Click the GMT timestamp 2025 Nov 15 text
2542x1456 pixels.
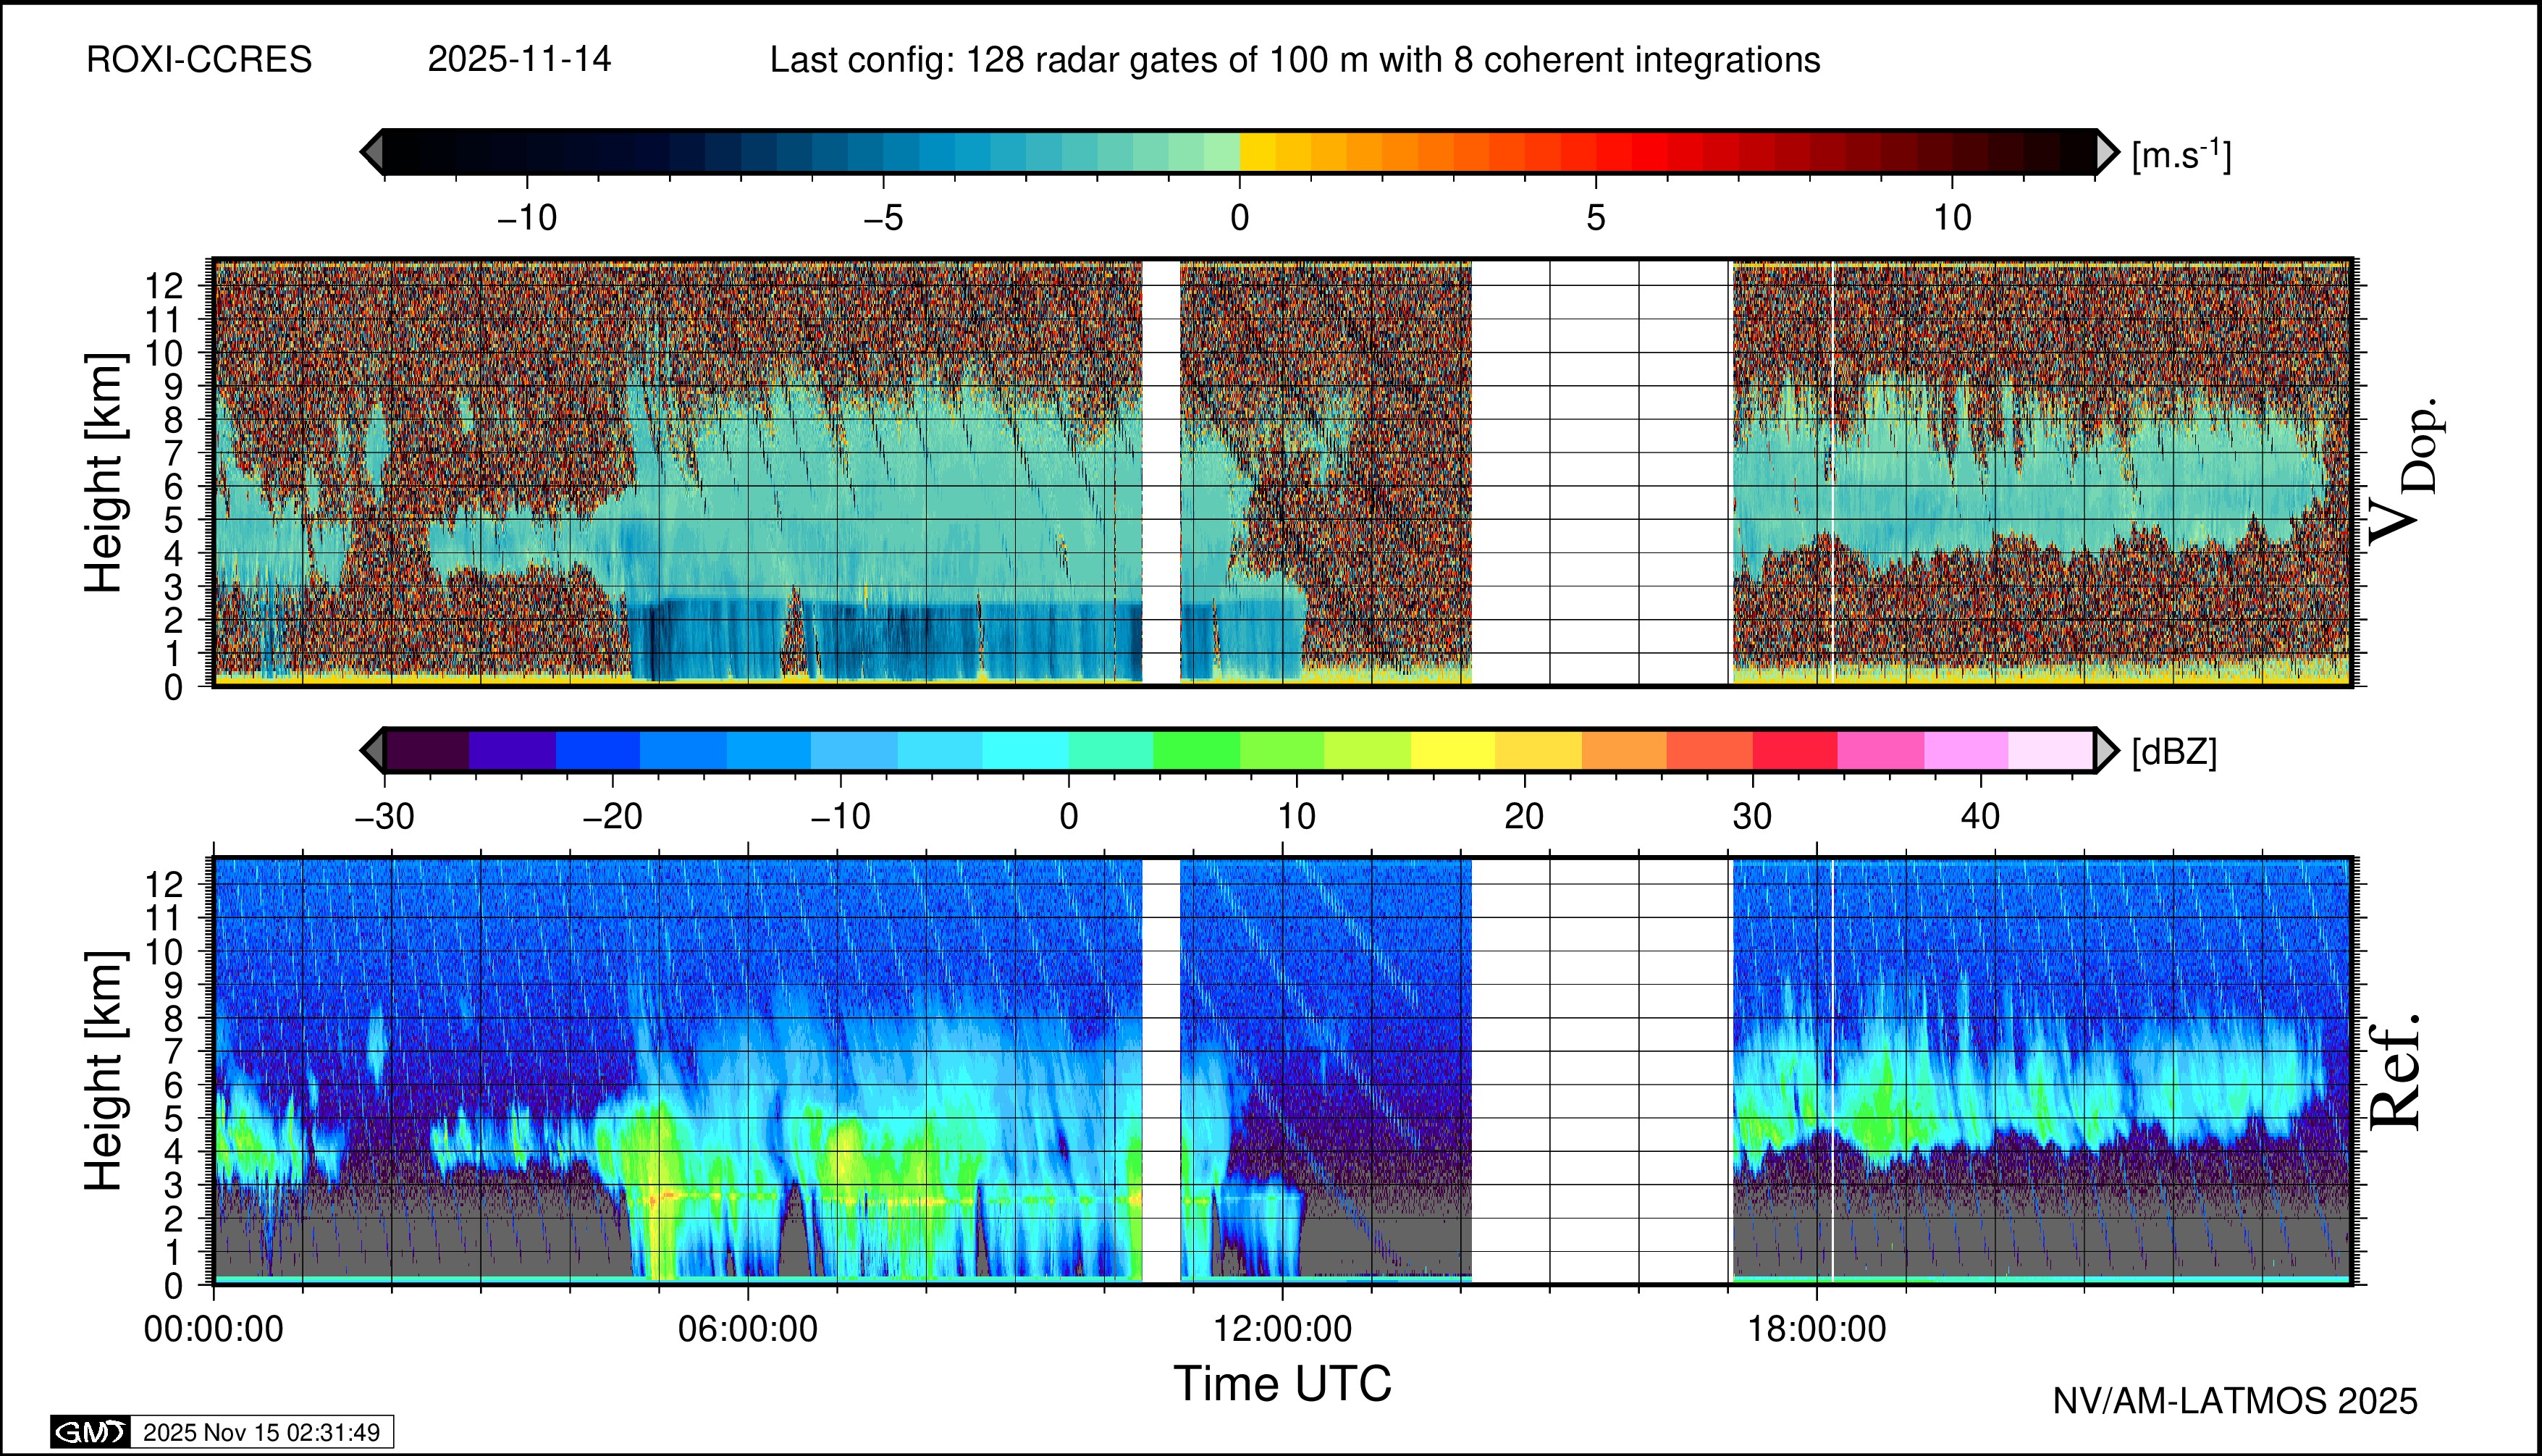tap(261, 1432)
